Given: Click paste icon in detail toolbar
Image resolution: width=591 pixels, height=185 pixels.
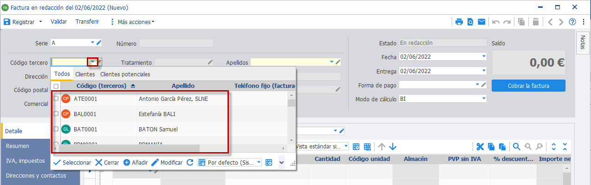Looking at the screenshot, I should click(x=502, y=147).
